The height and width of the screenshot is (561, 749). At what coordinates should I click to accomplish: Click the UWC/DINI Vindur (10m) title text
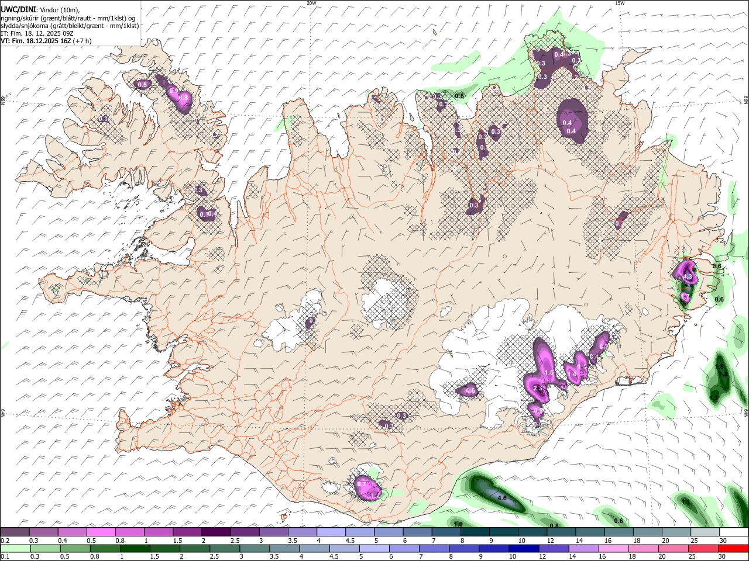click(x=40, y=9)
